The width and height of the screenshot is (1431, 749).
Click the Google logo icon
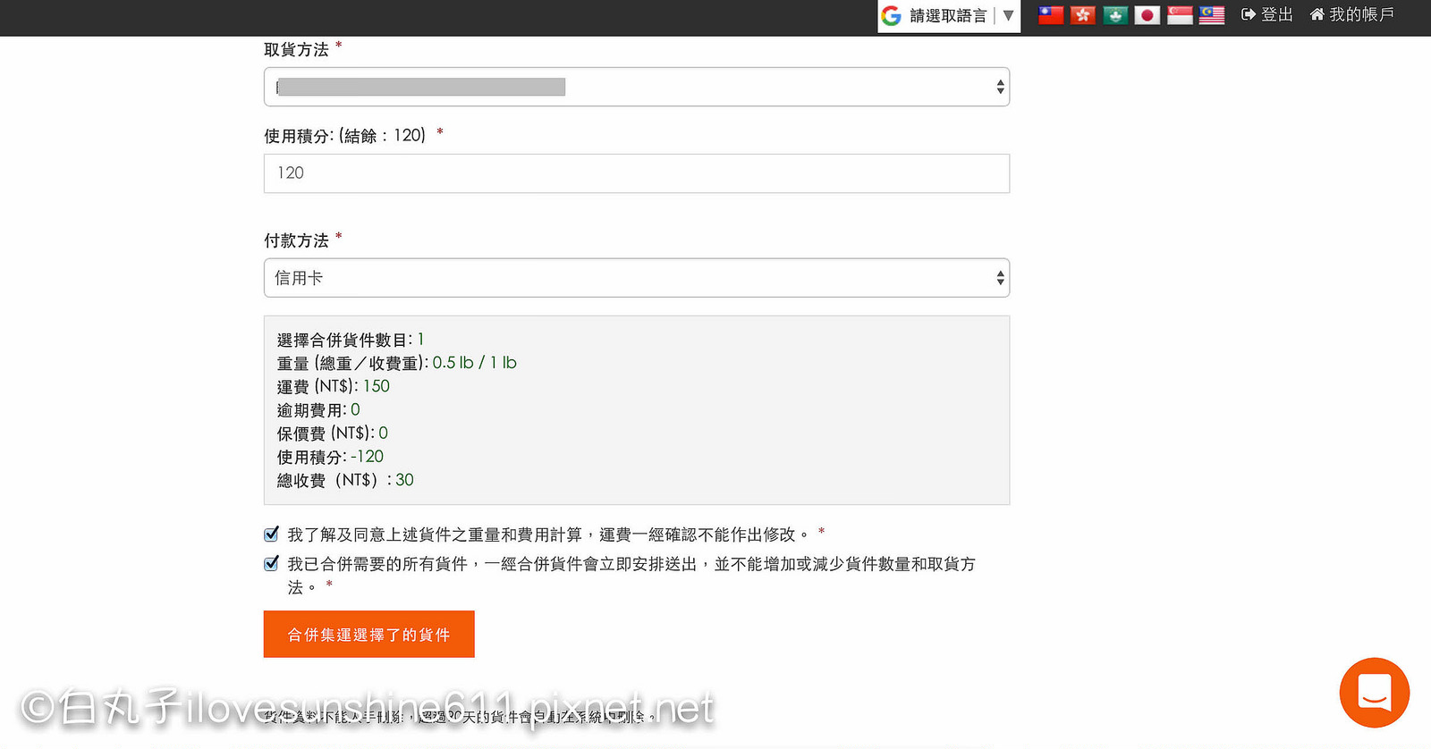(x=892, y=15)
